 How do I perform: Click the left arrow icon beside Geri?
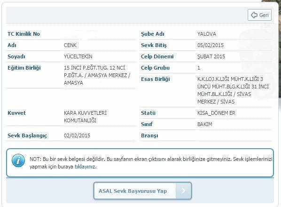click(254, 15)
